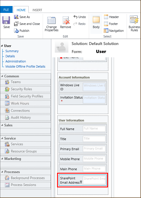Go to the Summary form tab

pos(12,51)
